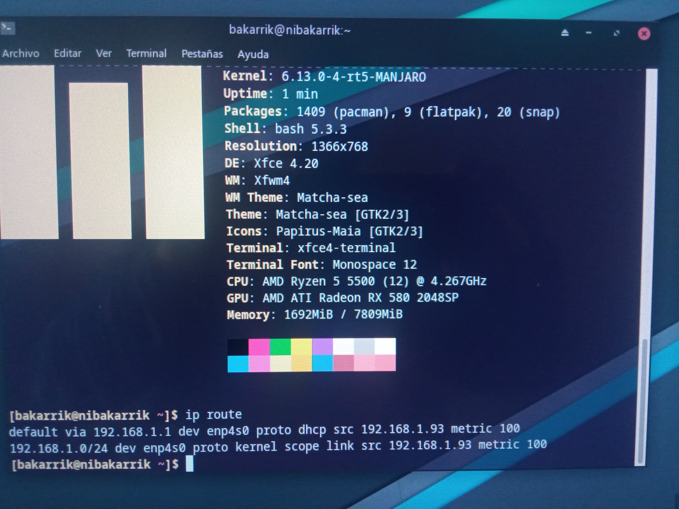Image resolution: width=679 pixels, height=509 pixels.
Task: Open the Ayuda menu
Action: [x=253, y=54]
